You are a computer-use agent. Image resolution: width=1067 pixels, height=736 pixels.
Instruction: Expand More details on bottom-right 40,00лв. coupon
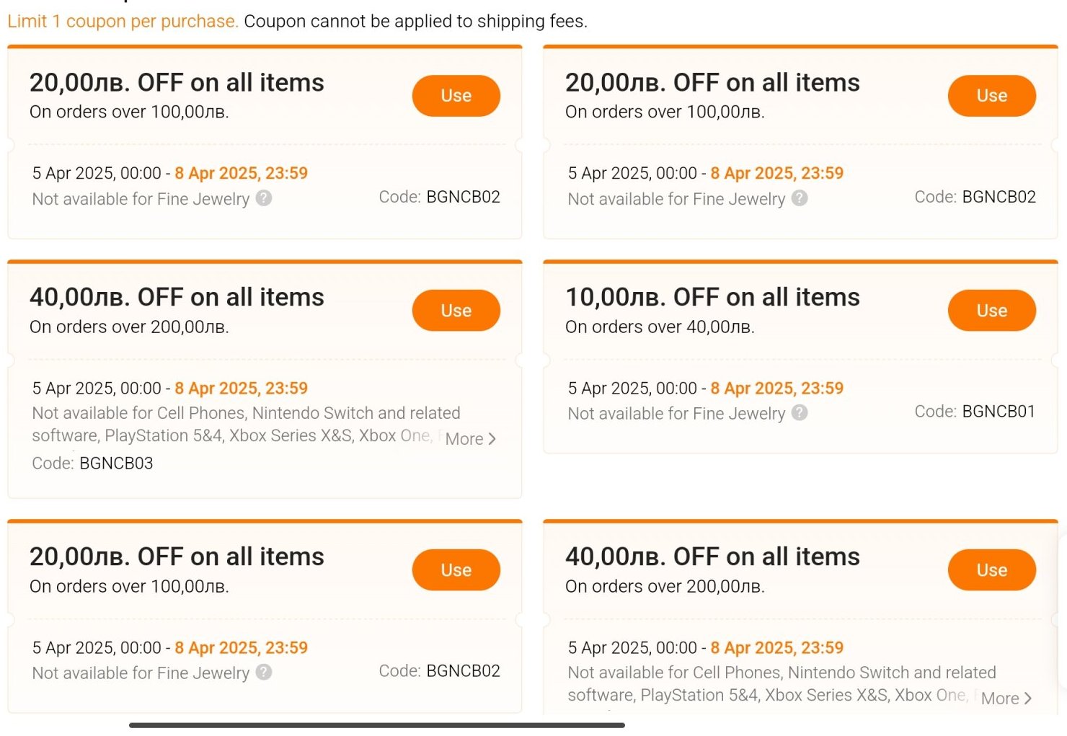(x=1006, y=699)
